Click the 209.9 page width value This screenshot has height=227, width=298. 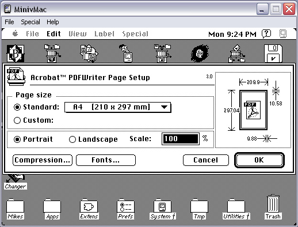point(253,82)
